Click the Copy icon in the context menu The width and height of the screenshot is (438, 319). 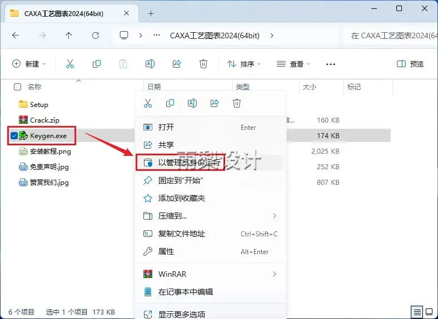[170, 103]
